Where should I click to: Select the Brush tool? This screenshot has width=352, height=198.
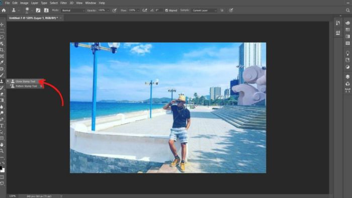pyautogui.click(x=2, y=75)
